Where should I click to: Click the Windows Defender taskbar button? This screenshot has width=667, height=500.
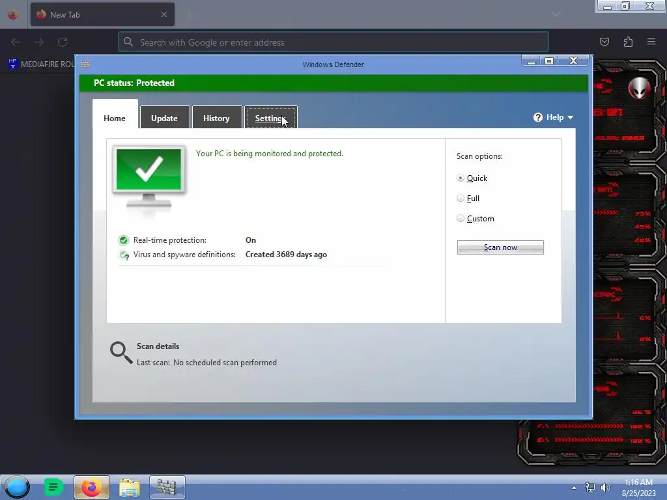(x=167, y=487)
